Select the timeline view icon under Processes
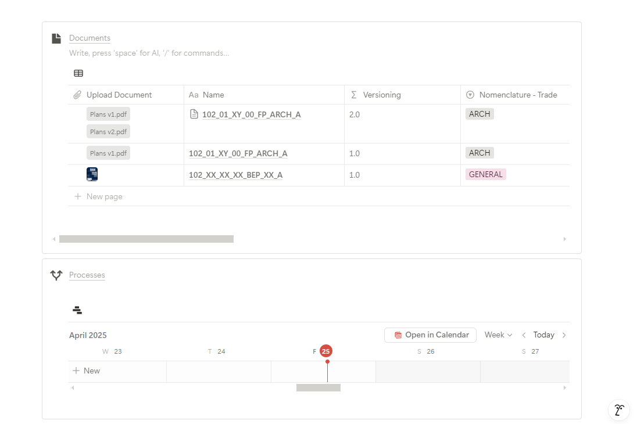The image size is (637, 424). click(77, 310)
